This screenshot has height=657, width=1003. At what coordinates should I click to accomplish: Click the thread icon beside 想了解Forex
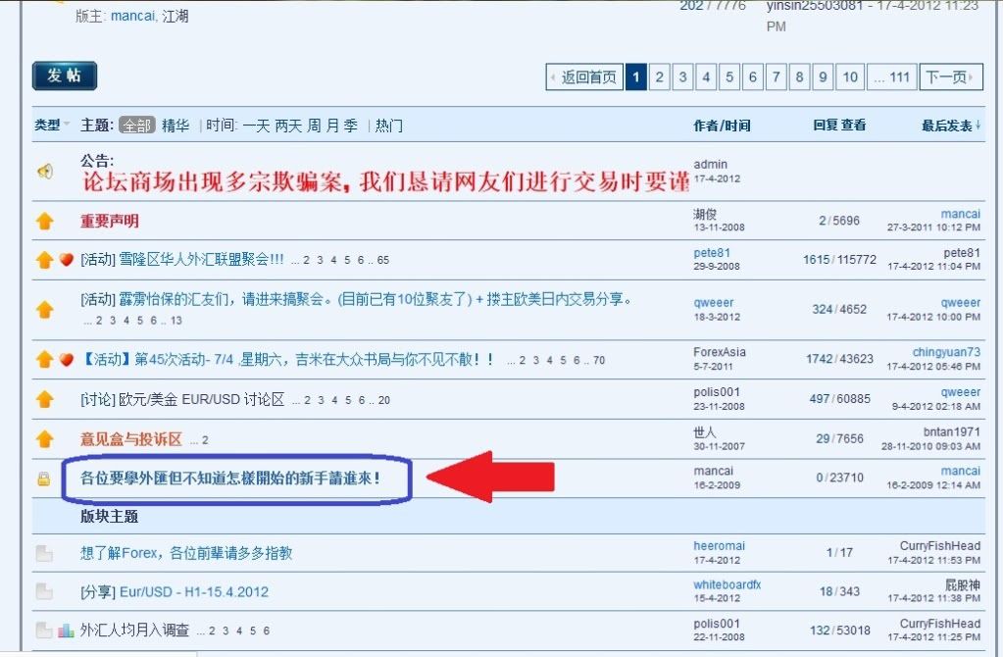(x=44, y=554)
